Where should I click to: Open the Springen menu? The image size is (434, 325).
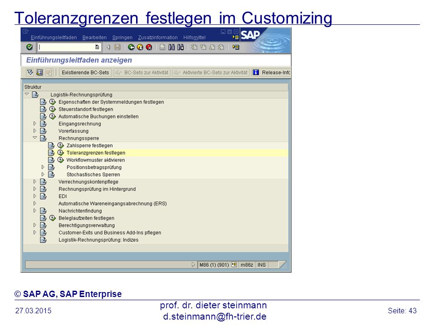point(123,37)
